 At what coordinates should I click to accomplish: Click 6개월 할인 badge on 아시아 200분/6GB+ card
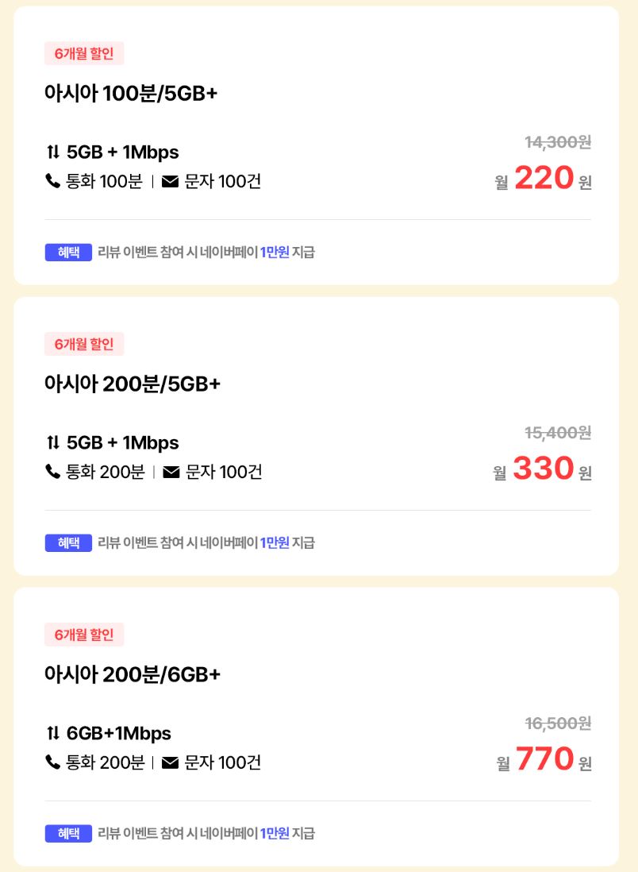pyautogui.click(x=84, y=635)
